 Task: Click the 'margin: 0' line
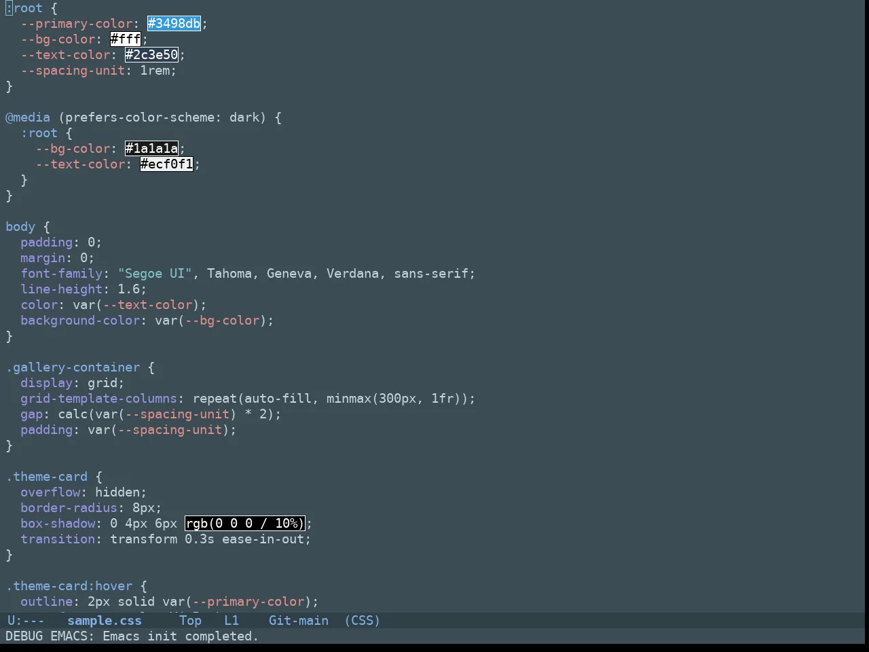(x=58, y=258)
